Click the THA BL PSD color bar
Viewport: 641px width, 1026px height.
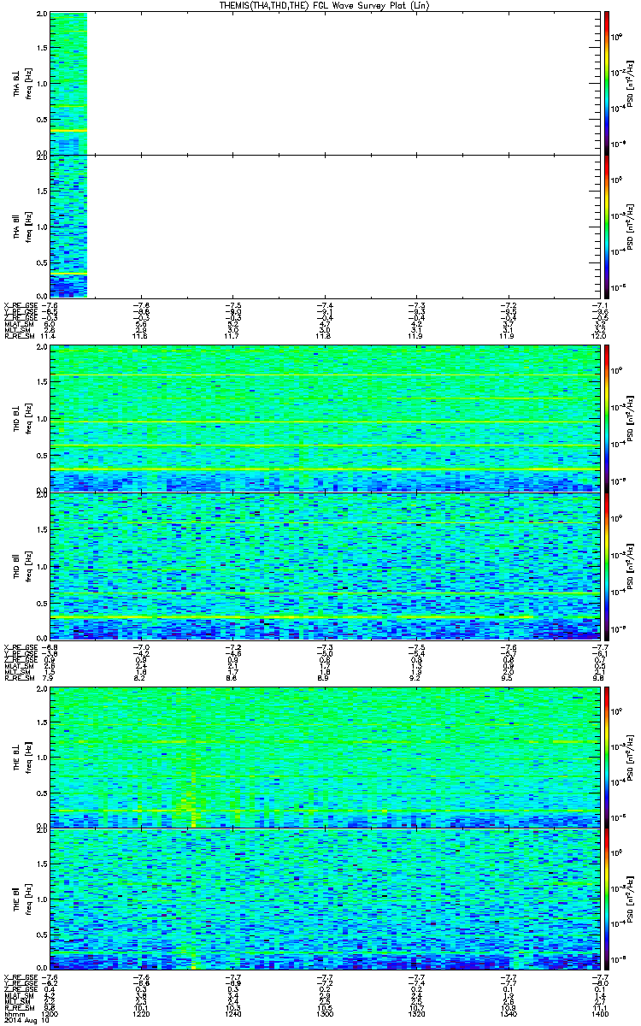point(606,83)
